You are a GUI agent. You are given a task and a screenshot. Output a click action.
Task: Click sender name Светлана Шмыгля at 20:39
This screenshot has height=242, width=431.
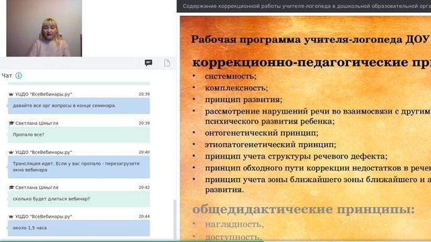pos(36,123)
